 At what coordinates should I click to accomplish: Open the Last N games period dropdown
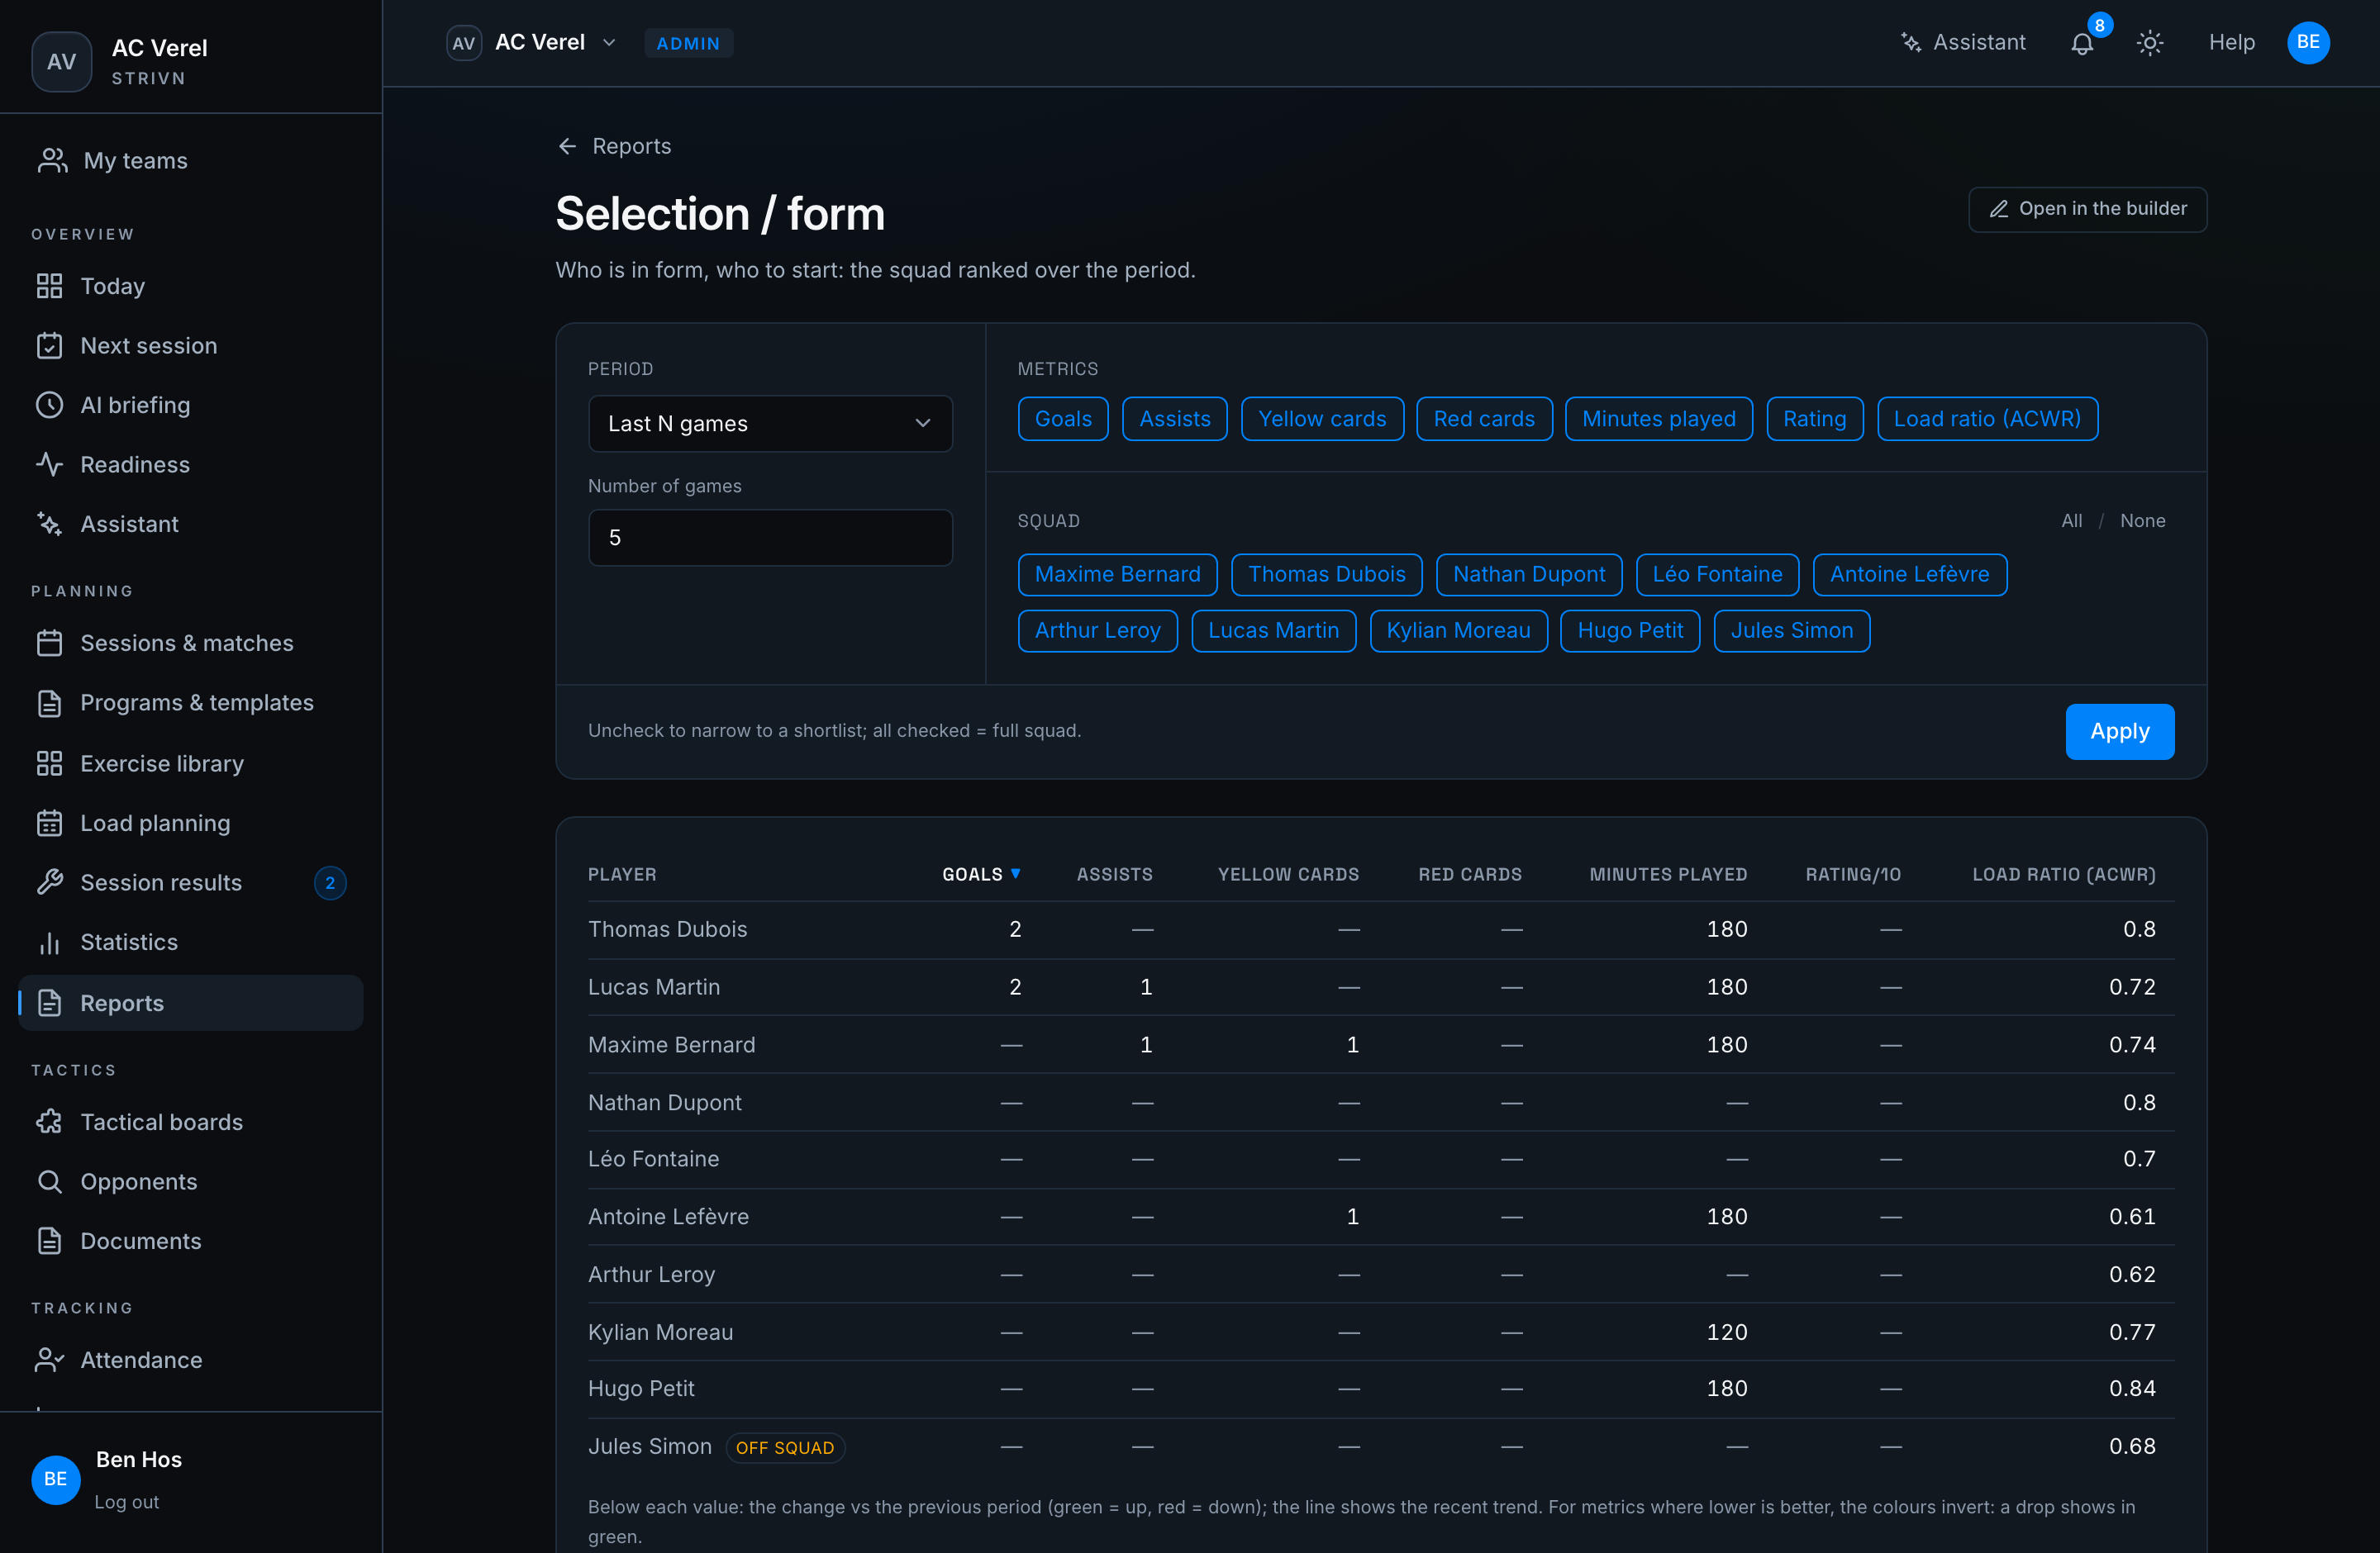770,424
